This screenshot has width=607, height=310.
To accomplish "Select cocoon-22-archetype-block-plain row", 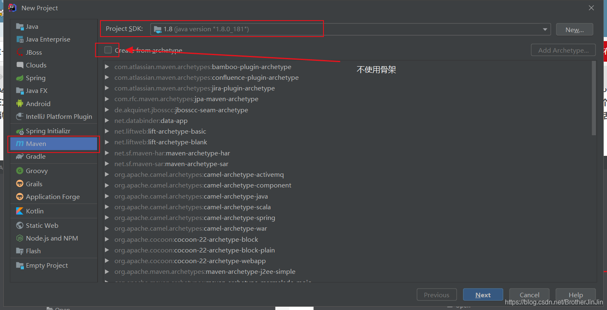I will tap(347, 250).
